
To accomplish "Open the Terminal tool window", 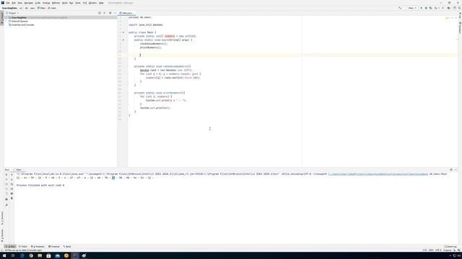I will (54, 247).
